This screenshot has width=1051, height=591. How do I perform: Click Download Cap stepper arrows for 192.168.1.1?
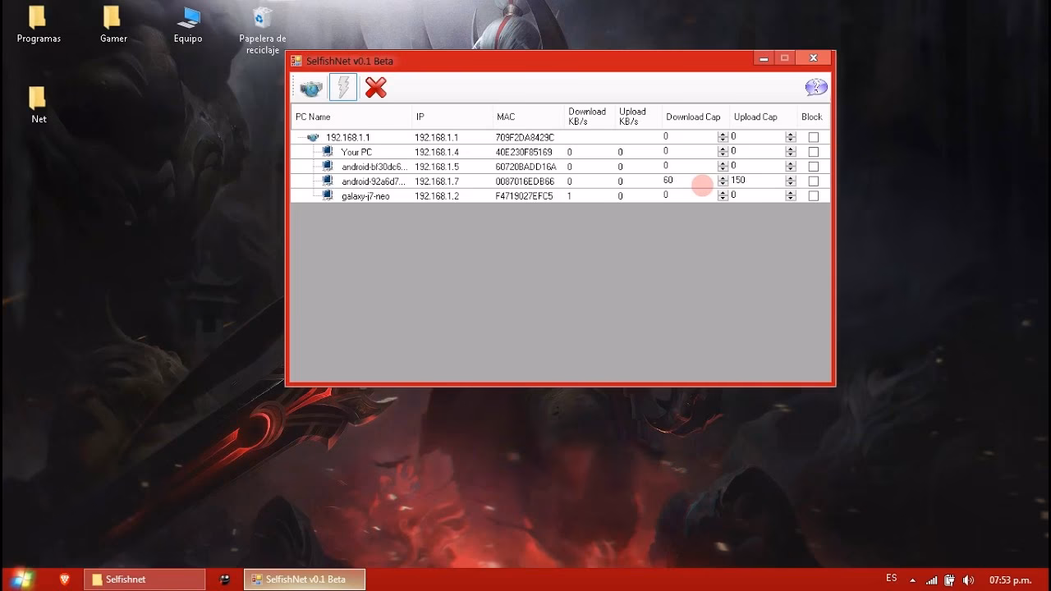click(x=723, y=137)
